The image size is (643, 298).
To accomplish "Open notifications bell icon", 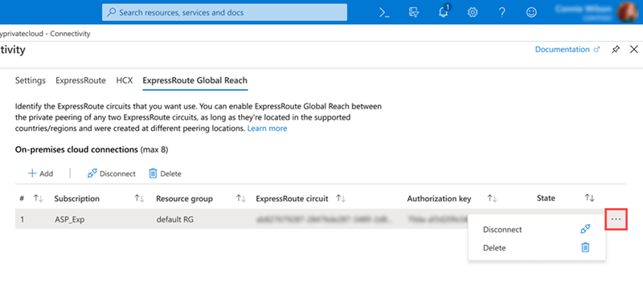I will click(444, 11).
